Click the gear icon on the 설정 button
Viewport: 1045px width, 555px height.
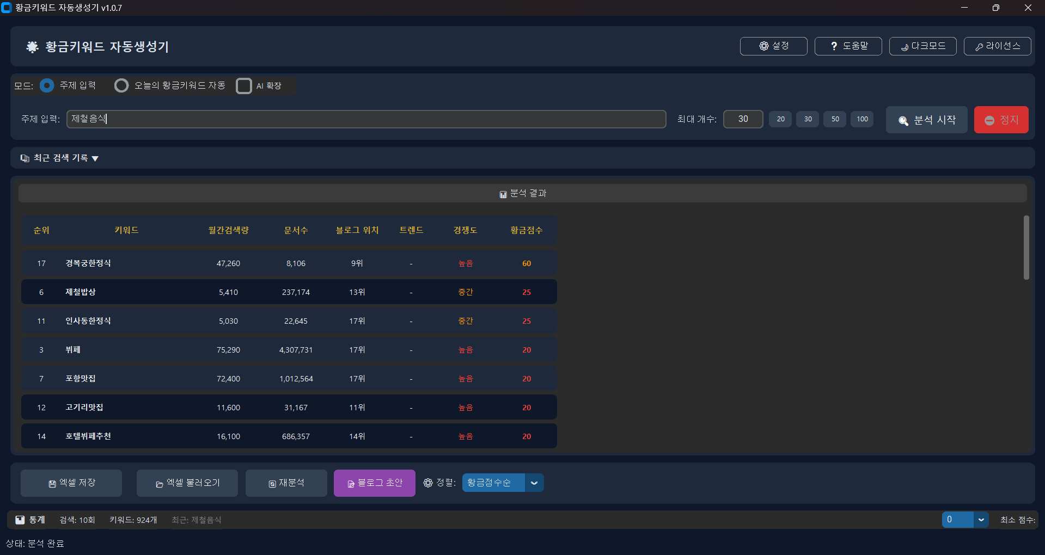point(764,46)
